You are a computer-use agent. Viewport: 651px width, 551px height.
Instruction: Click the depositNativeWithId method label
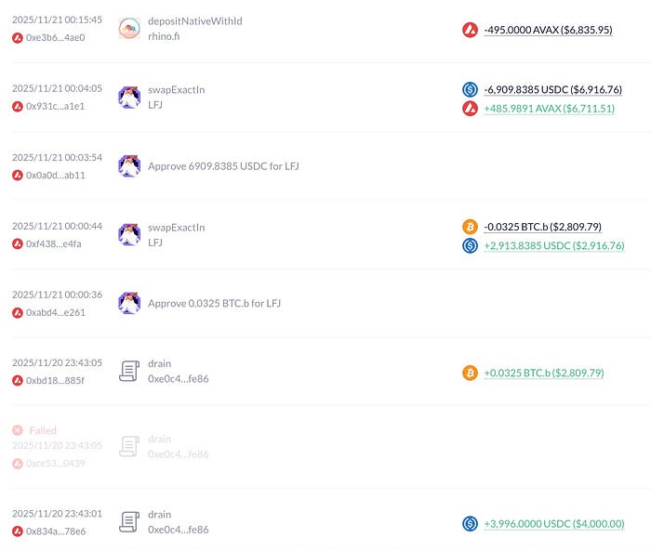point(194,20)
